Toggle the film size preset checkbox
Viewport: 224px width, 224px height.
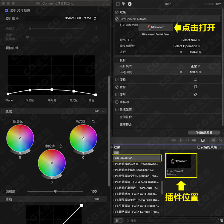(7, 10)
